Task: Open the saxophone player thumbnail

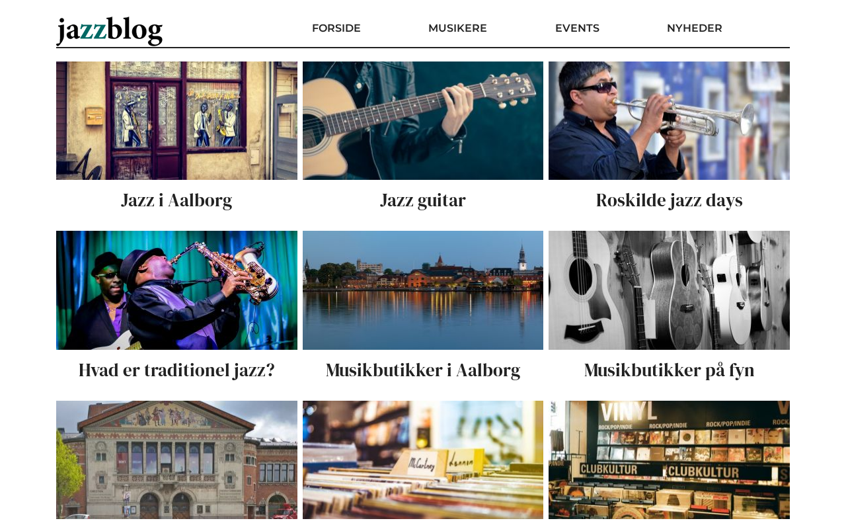Action: (176, 290)
